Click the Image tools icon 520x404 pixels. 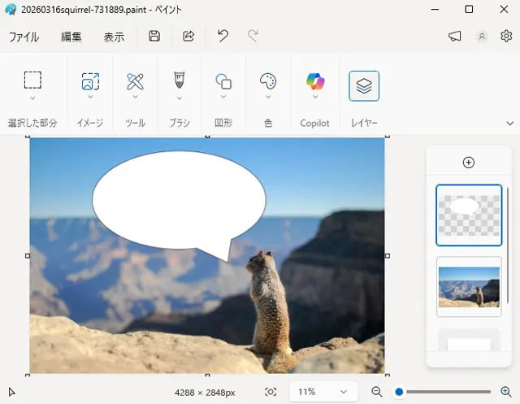(x=90, y=81)
